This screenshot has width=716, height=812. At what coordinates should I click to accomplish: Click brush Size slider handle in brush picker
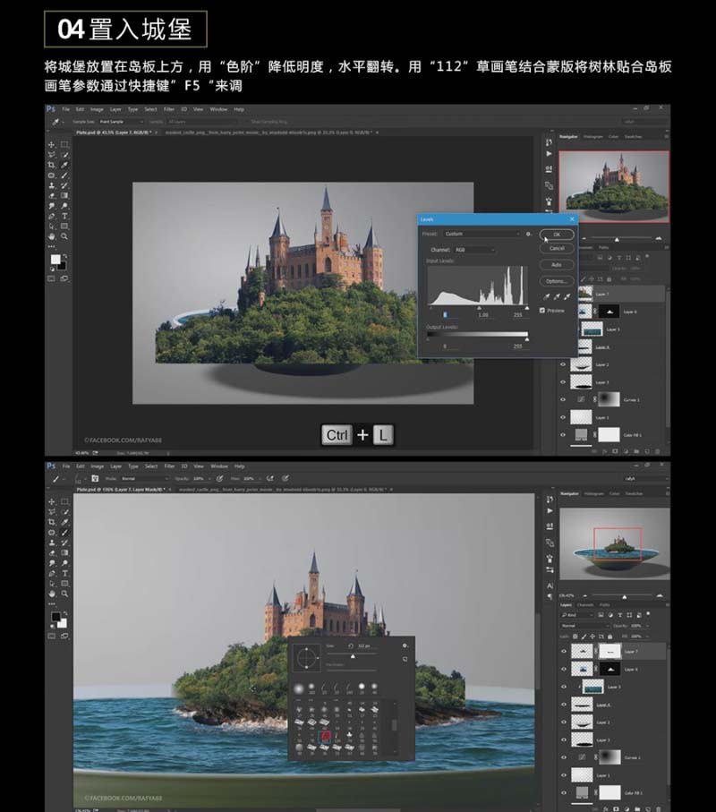point(354,656)
